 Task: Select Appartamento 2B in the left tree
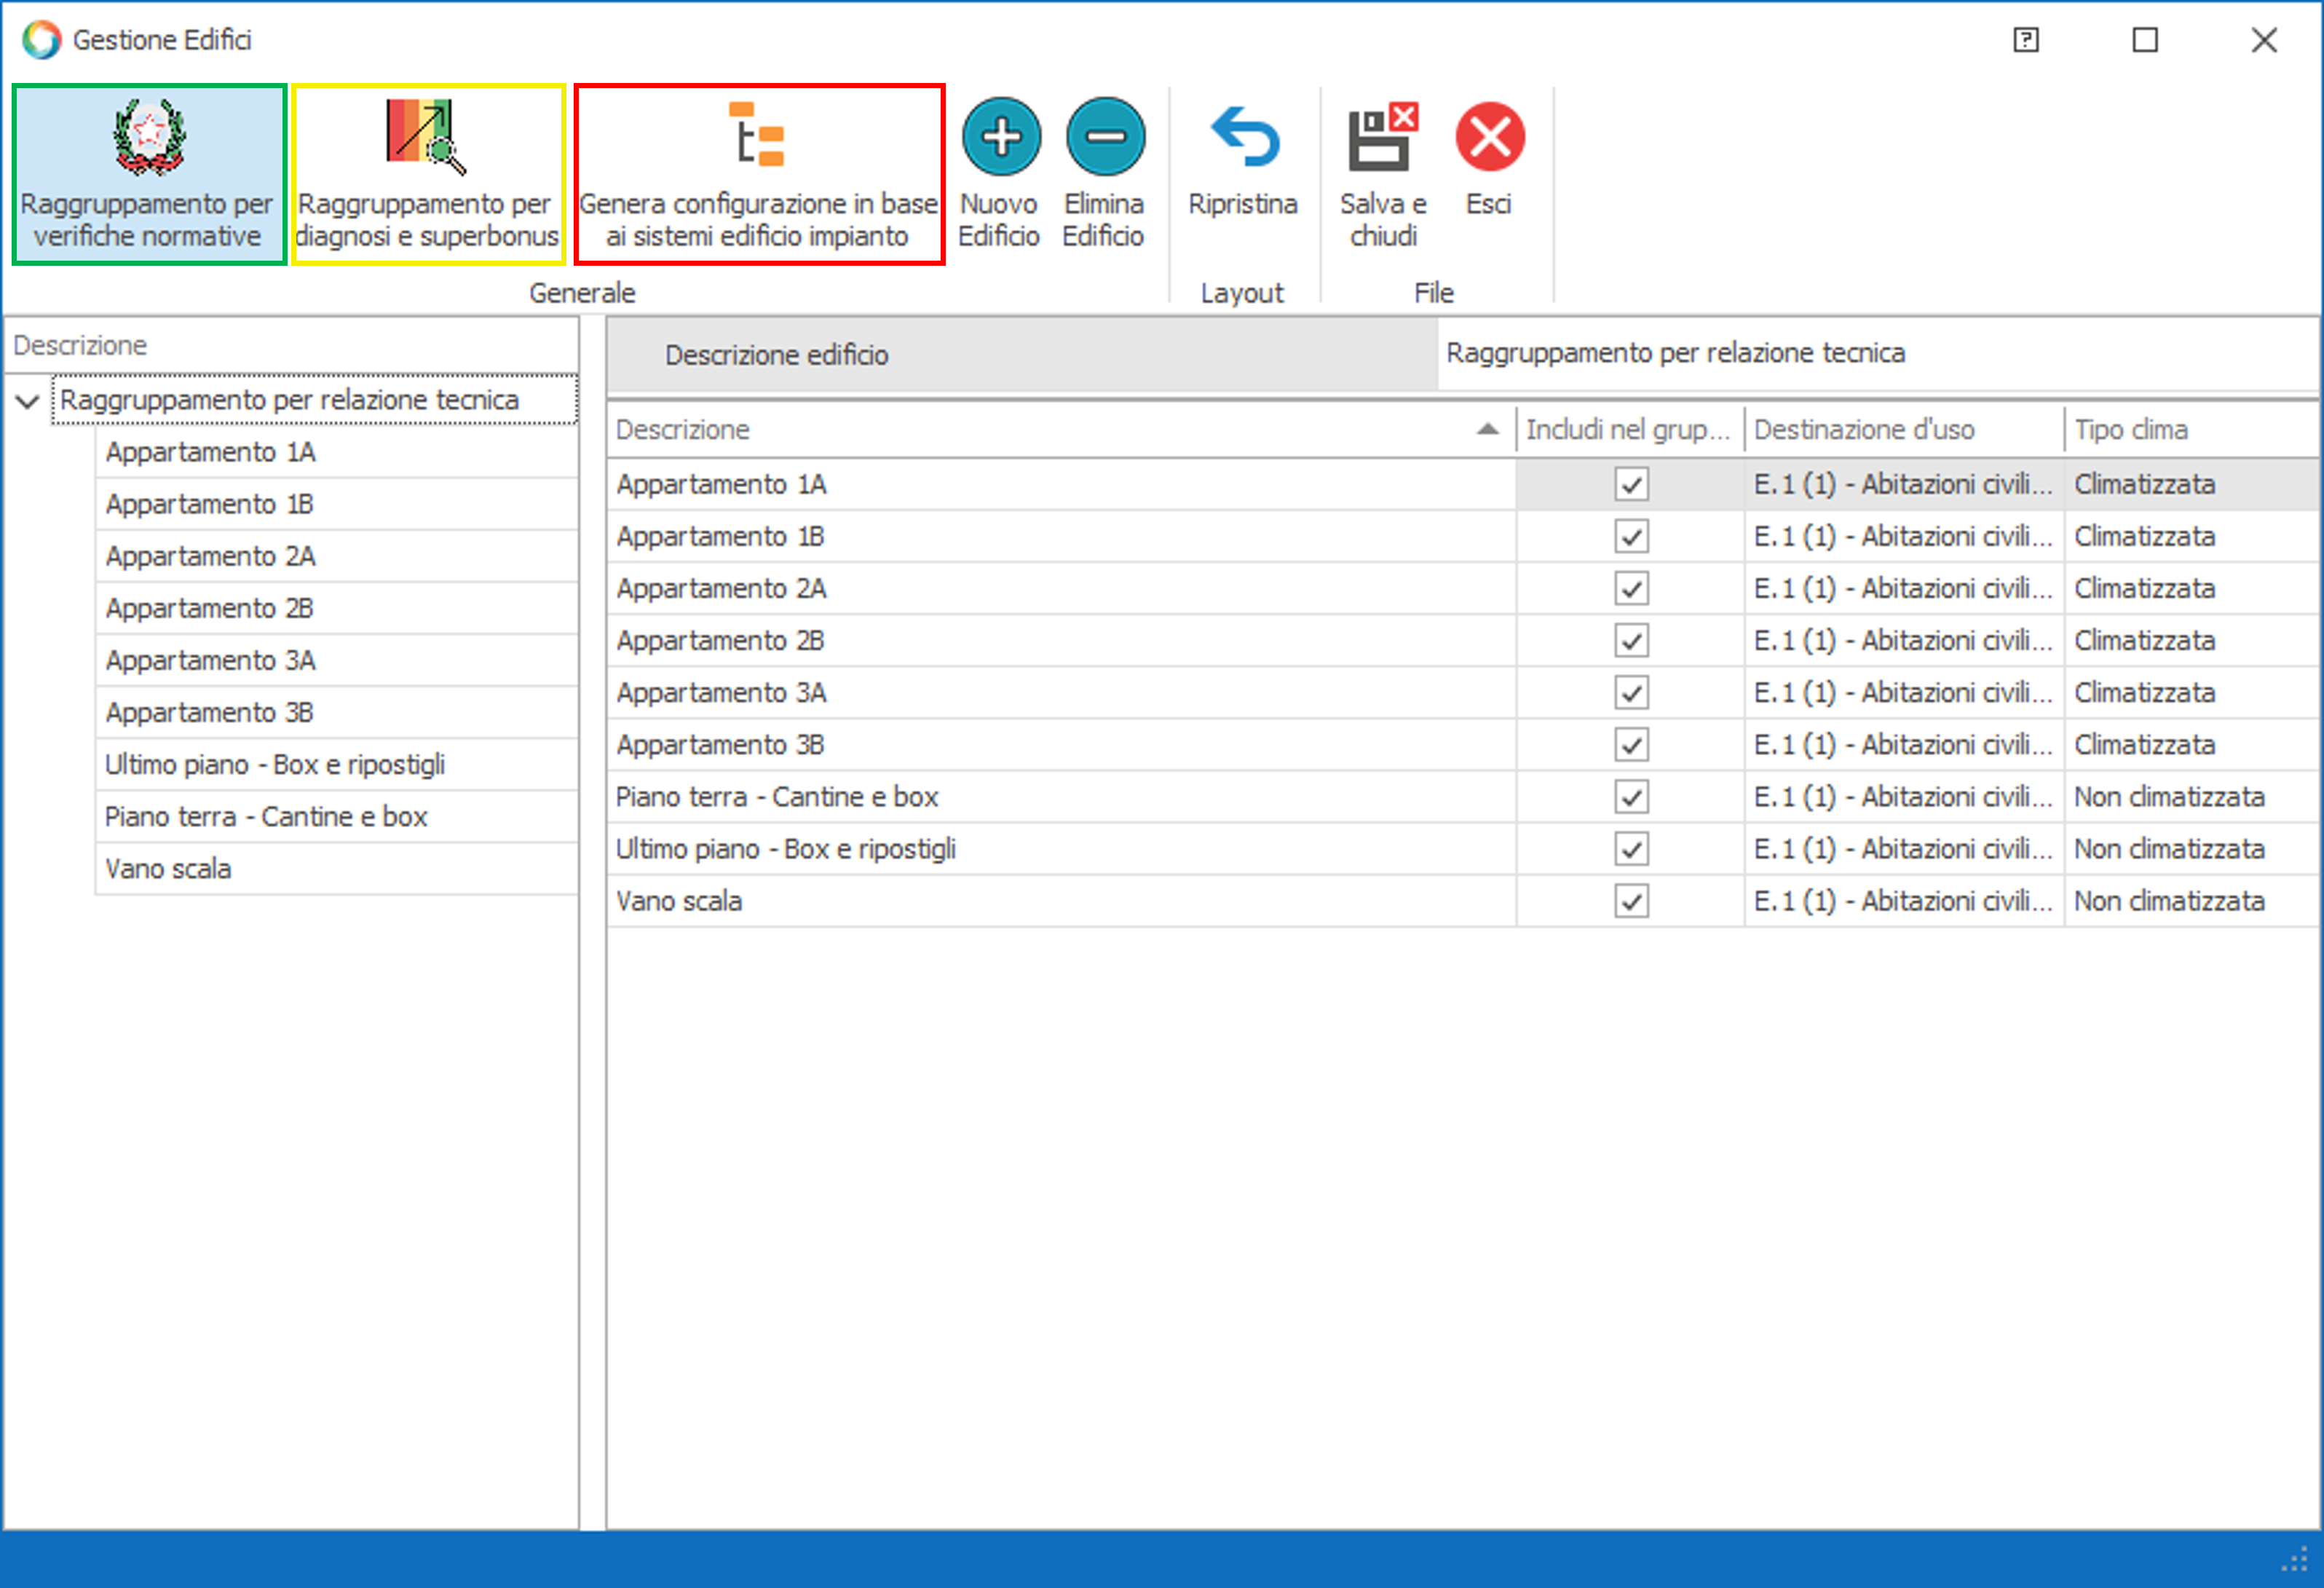tap(209, 608)
